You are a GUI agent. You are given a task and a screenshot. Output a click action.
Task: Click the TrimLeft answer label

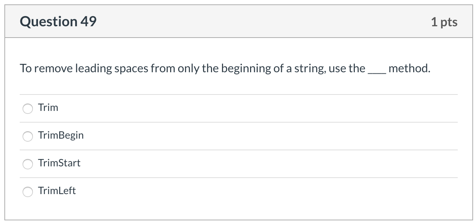57,191
